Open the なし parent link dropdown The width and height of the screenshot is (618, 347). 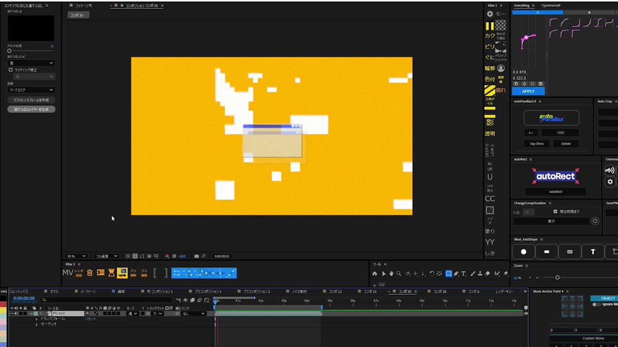point(194,313)
